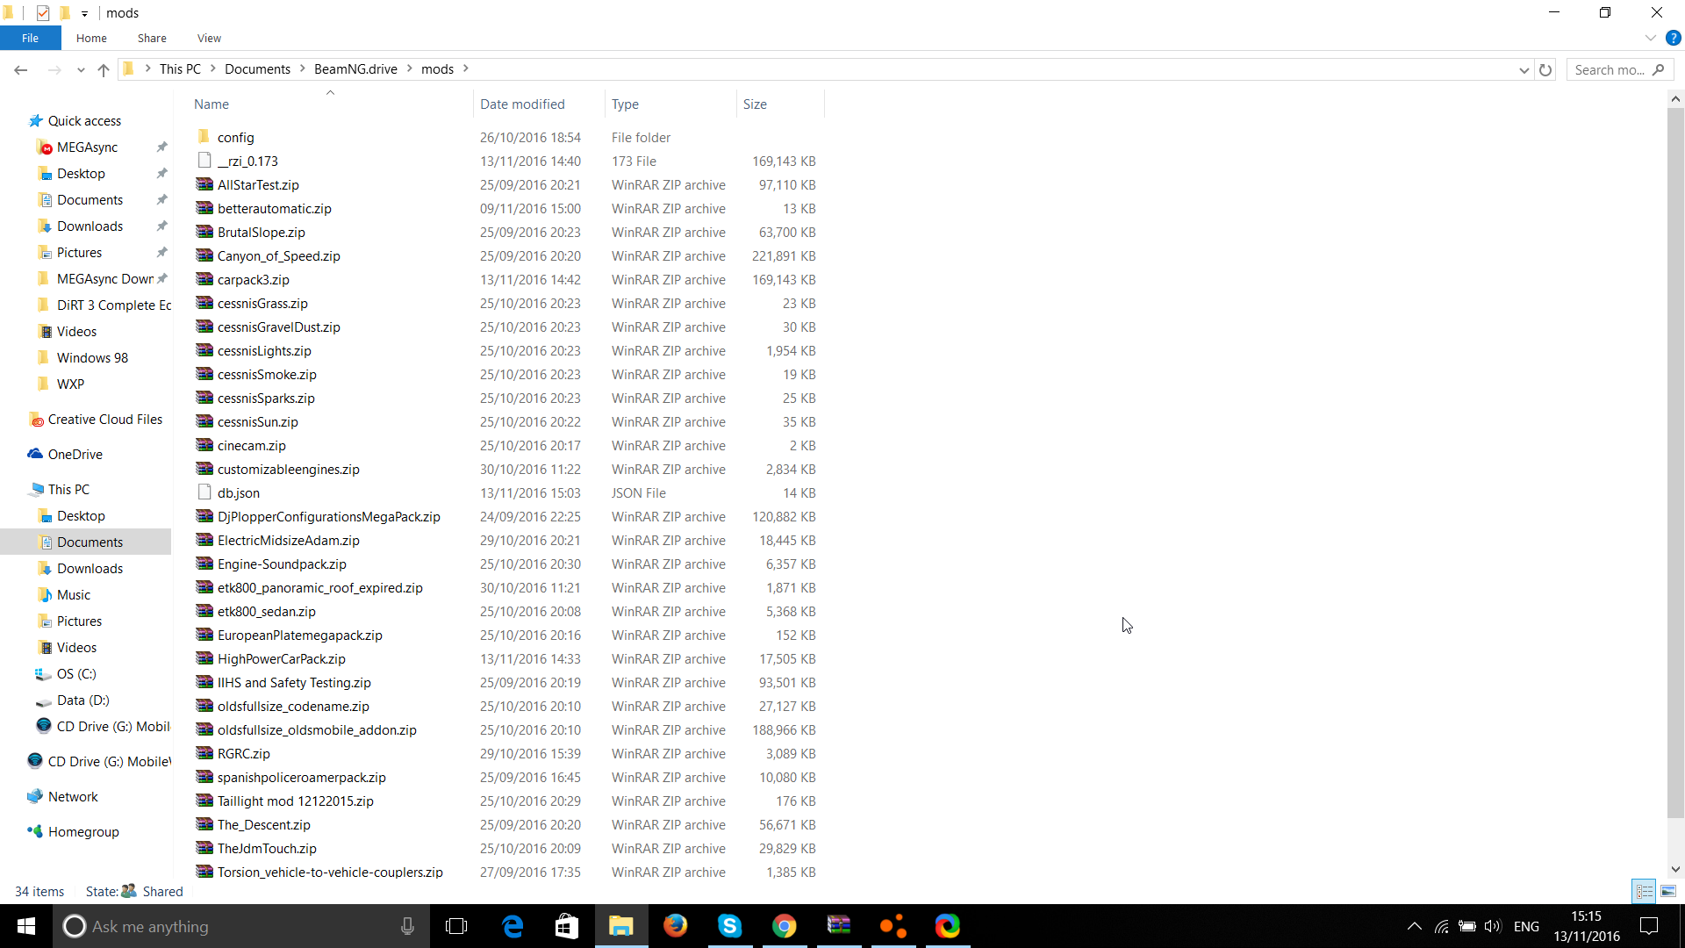1685x948 pixels.
Task: Switch to large thumbnails view
Action: coord(1668,891)
